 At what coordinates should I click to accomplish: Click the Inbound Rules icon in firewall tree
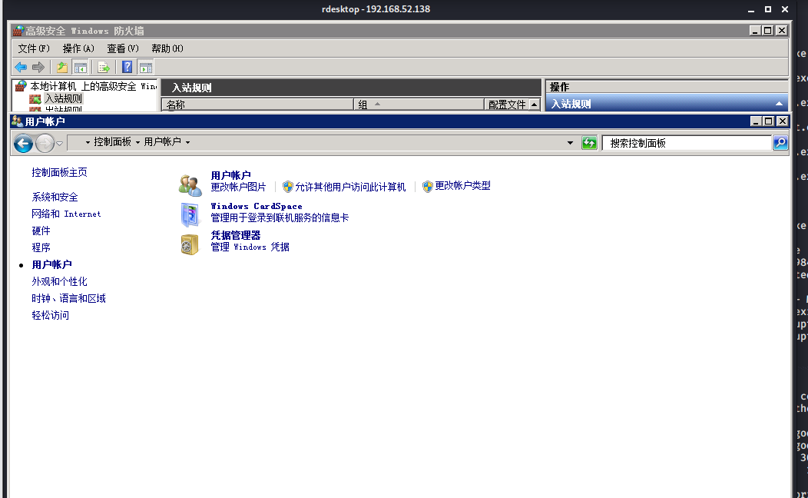[x=35, y=98]
